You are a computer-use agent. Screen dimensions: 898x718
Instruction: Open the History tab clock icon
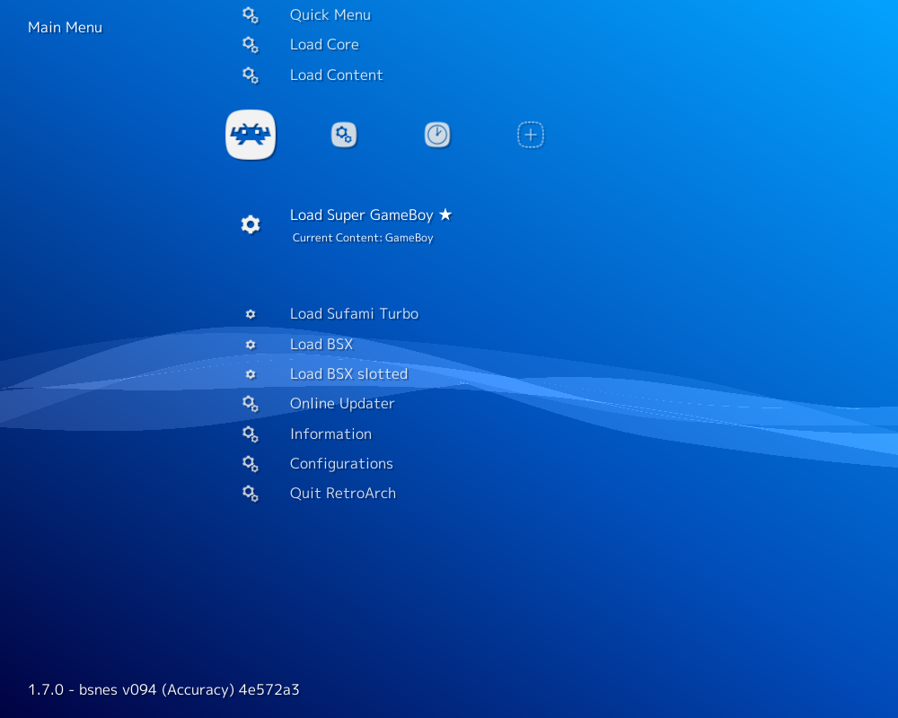[437, 136]
